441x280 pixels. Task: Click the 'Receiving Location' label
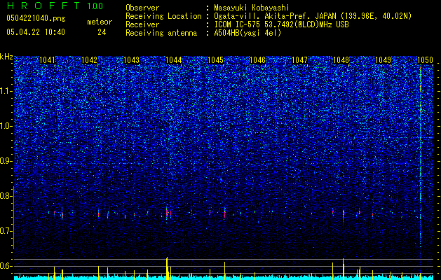coord(163,16)
